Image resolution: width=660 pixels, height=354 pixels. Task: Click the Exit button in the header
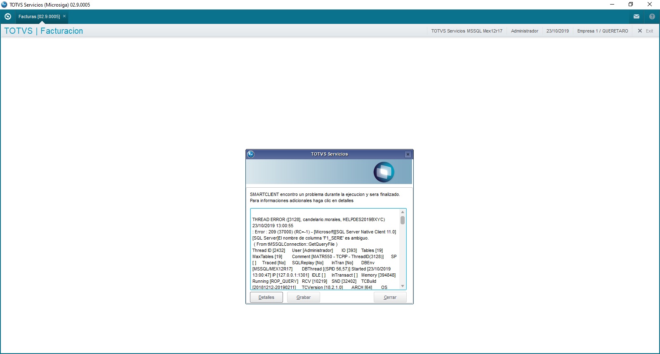coord(646,31)
